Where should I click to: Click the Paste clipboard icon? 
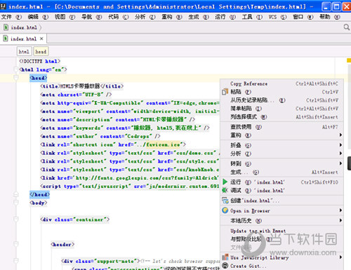click(225, 92)
